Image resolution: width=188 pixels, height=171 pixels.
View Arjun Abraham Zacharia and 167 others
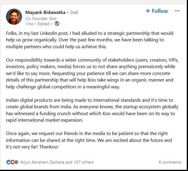57,162
